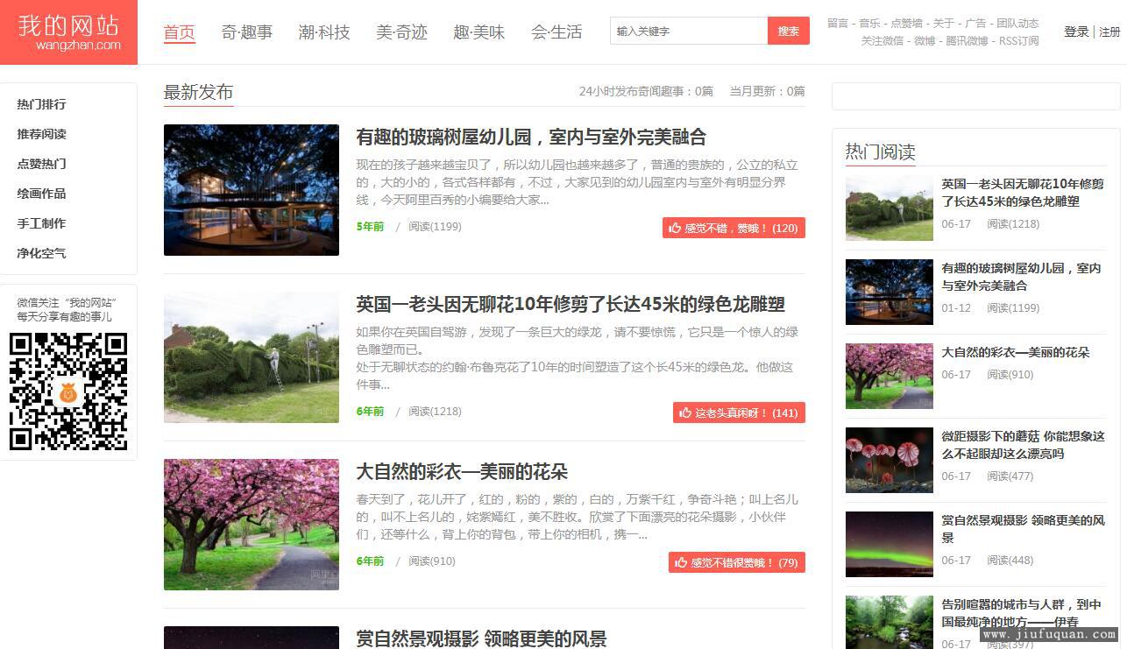Select 热门排行 in the left sidebar

[x=41, y=104]
